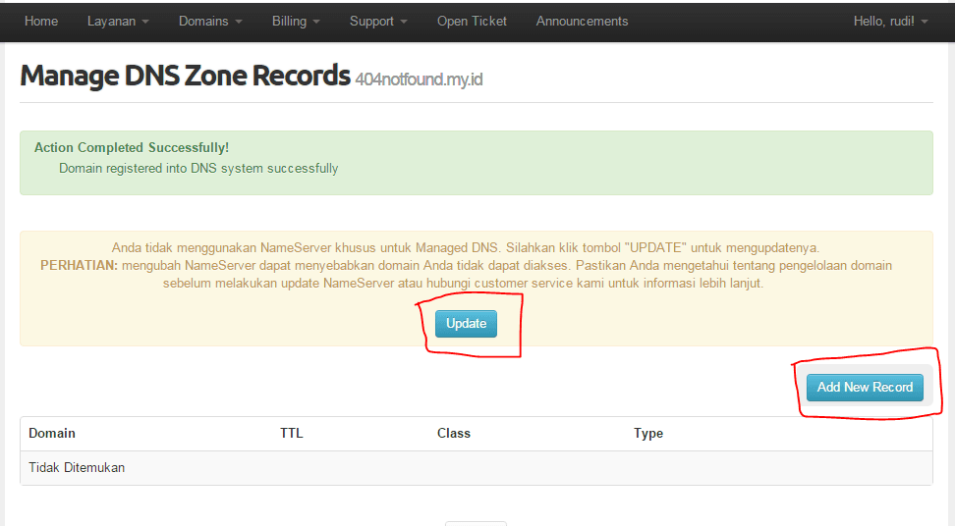
Task: Select the 404notfound.my.id domain text
Action: [x=419, y=79]
